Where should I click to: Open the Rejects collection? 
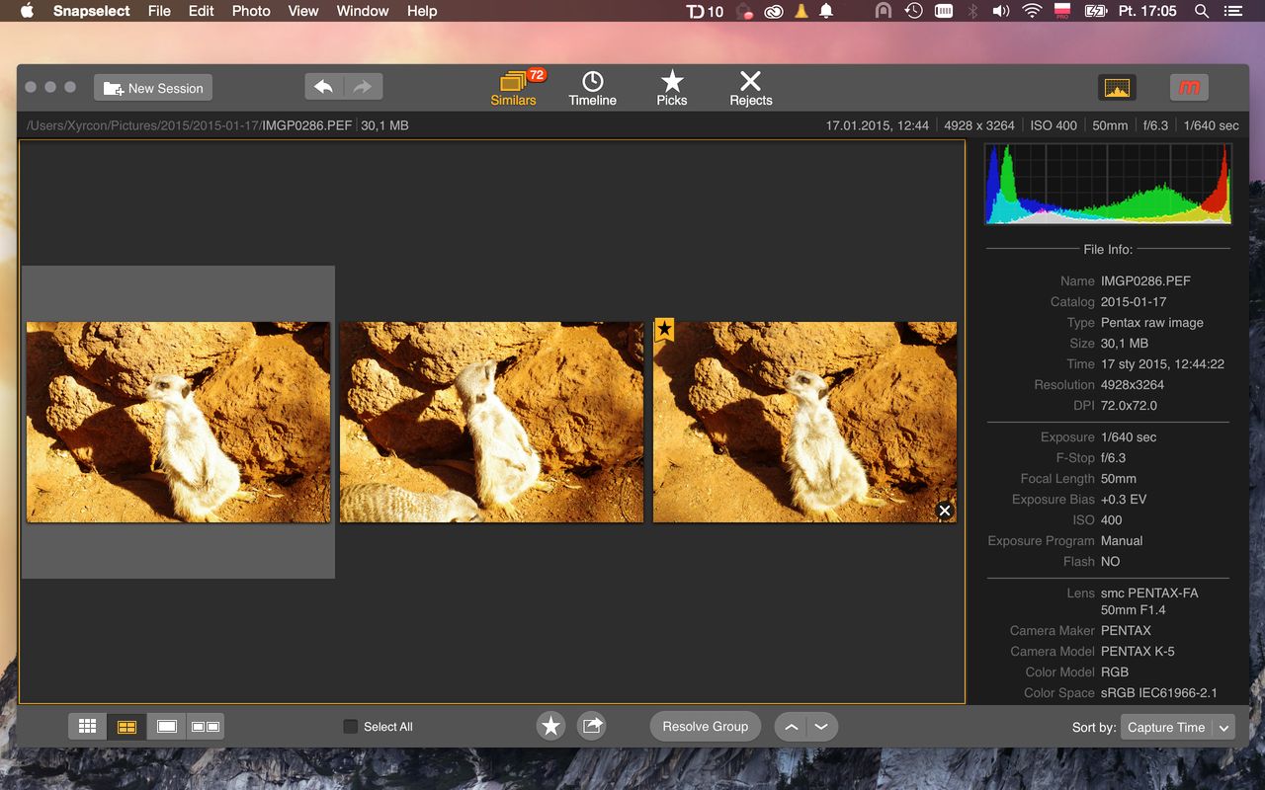(x=751, y=88)
